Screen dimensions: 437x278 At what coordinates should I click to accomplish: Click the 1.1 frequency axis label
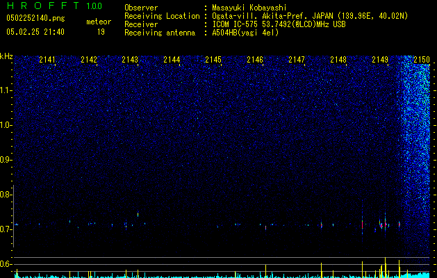tap(6, 90)
